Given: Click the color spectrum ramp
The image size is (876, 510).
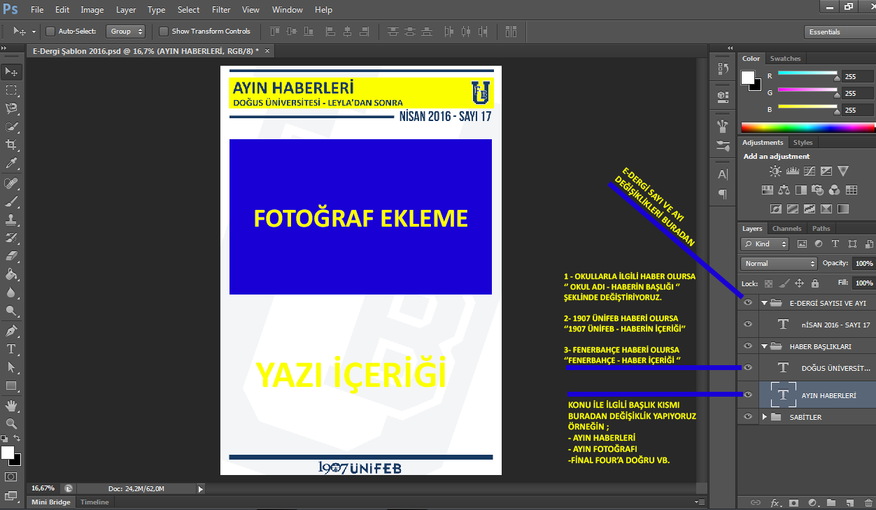Looking at the screenshot, I should (807, 127).
